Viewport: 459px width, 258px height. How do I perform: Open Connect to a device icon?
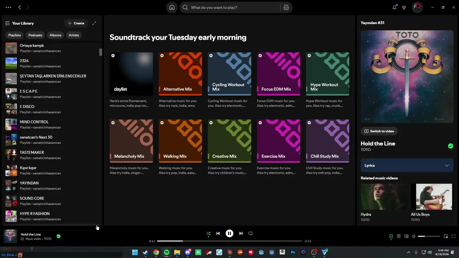[x=406, y=236]
